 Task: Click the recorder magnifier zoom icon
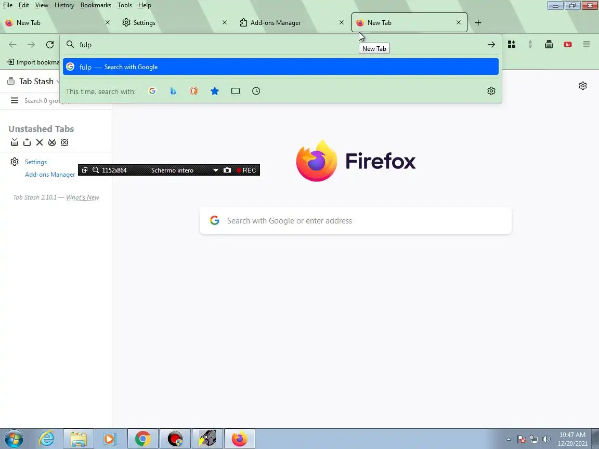coord(96,170)
